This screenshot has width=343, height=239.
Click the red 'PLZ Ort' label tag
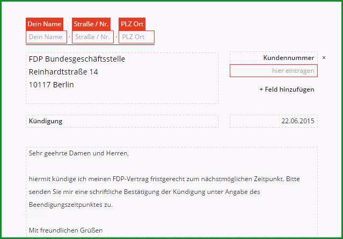point(132,24)
